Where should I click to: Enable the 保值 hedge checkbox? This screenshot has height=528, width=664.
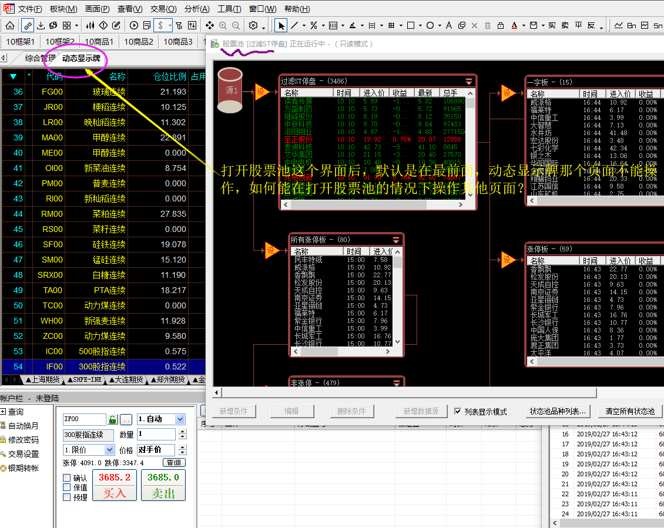(x=66, y=487)
